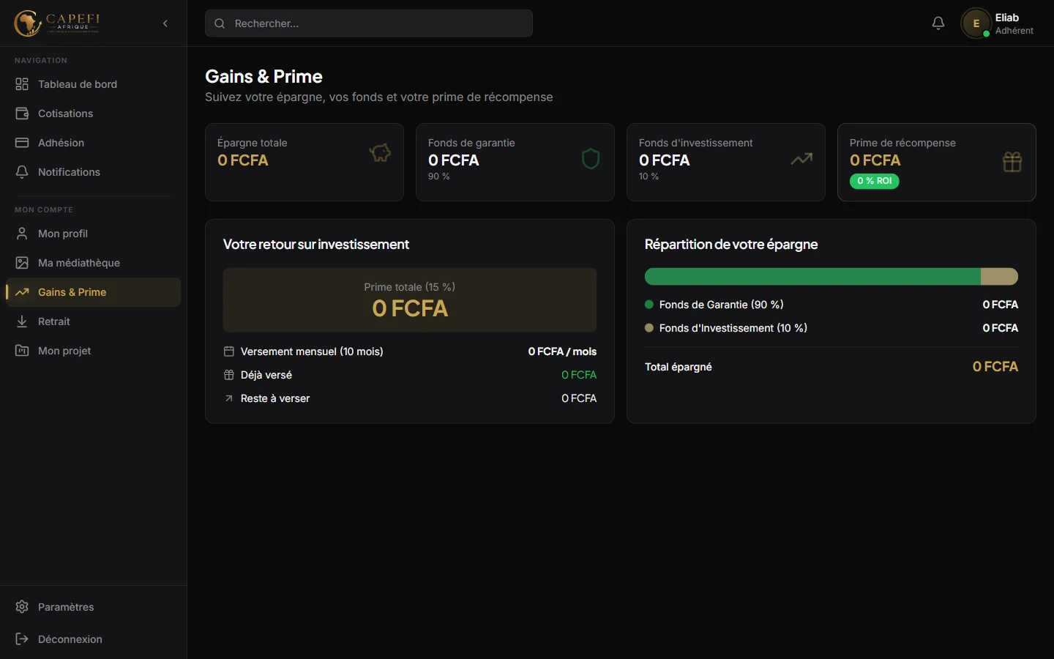Select Notifications in the sidebar
Image resolution: width=1054 pixels, height=659 pixels.
tap(93, 172)
